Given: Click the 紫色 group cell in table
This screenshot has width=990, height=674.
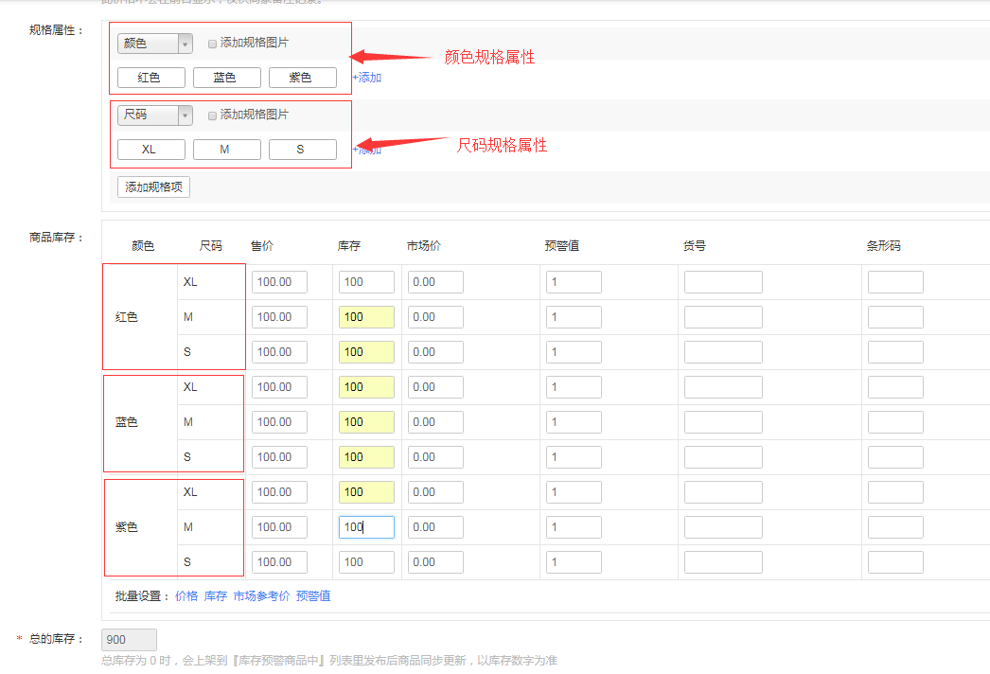Looking at the screenshot, I should 140,527.
